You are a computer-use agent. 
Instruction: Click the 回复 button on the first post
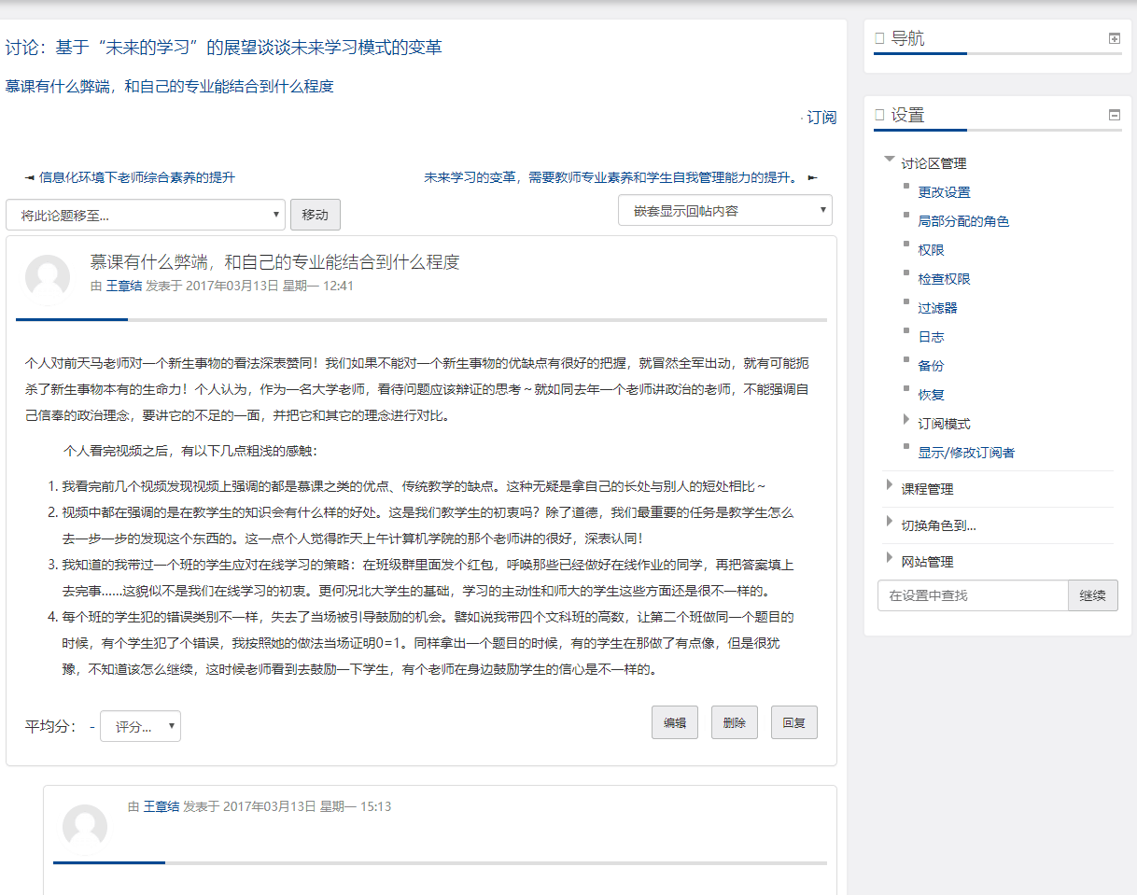(x=794, y=722)
